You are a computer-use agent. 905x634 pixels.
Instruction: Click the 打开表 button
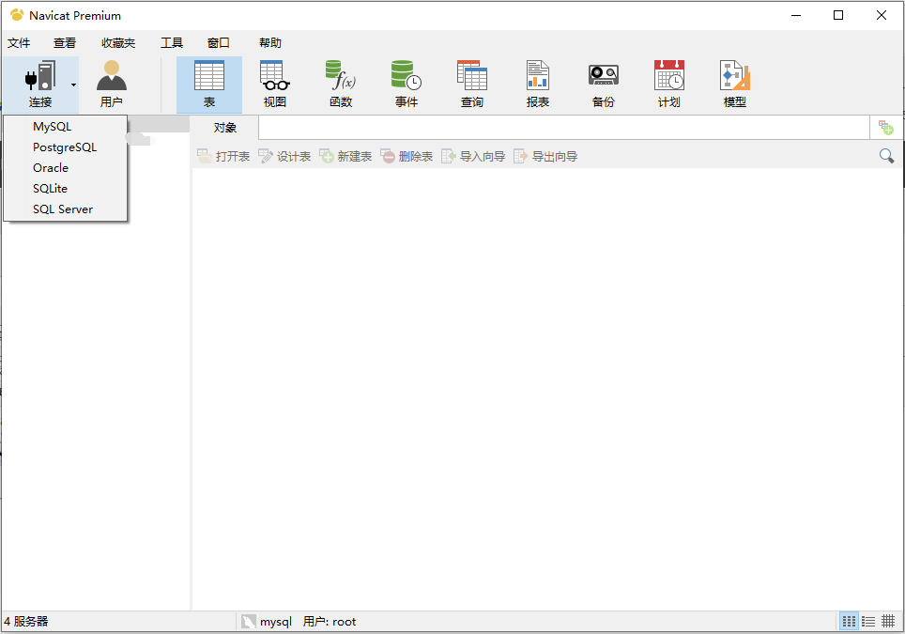click(x=223, y=157)
